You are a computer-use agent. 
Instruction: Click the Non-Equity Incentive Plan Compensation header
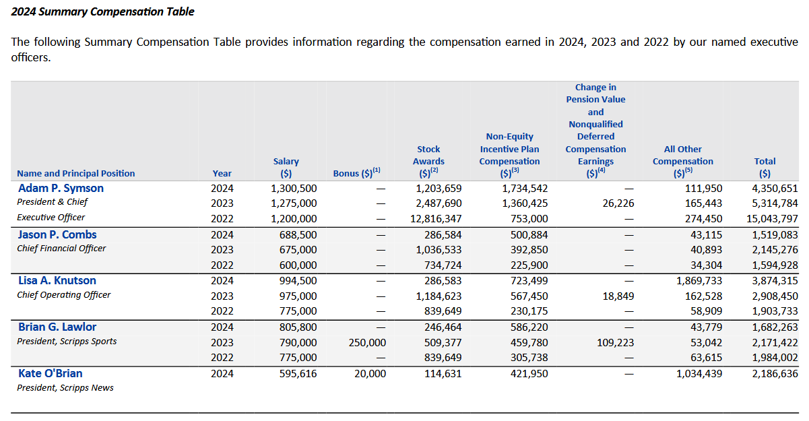point(509,155)
